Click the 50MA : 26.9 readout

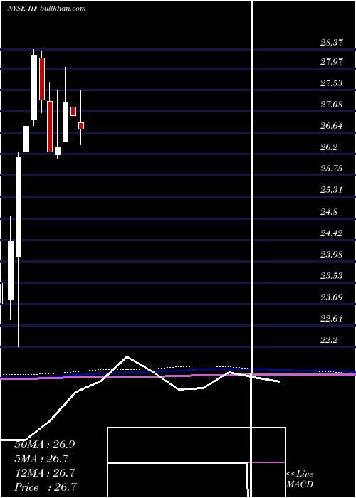[45, 445]
